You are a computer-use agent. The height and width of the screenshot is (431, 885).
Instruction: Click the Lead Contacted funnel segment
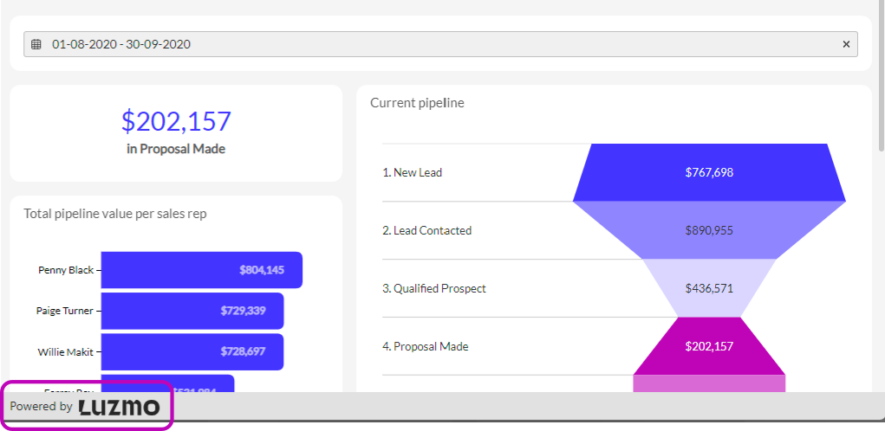(709, 230)
